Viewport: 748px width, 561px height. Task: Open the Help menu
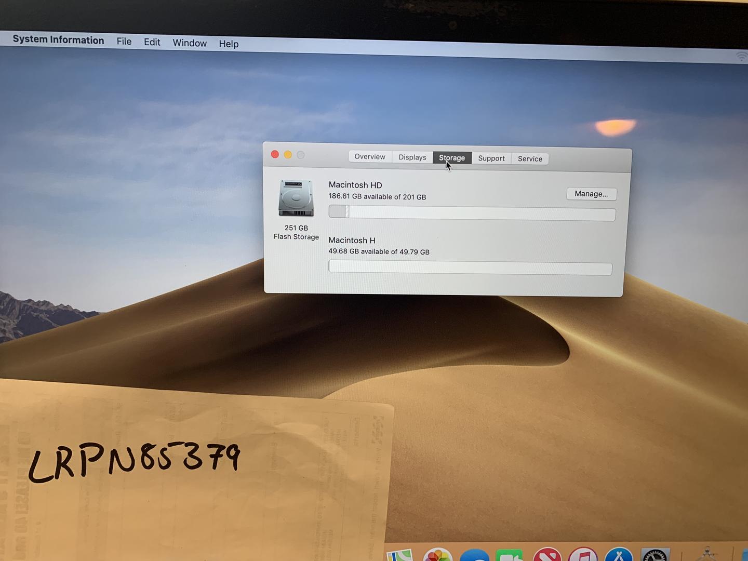tap(229, 44)
